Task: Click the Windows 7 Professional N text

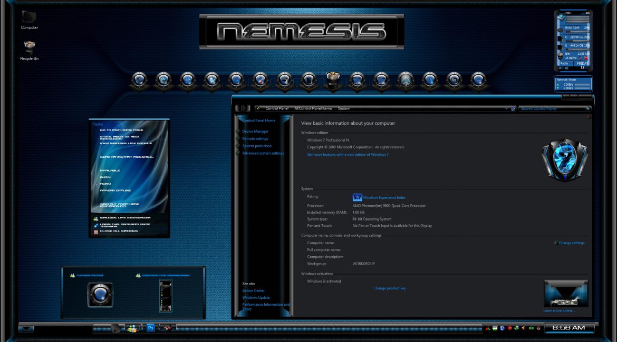Action: (x=328, y=140)
